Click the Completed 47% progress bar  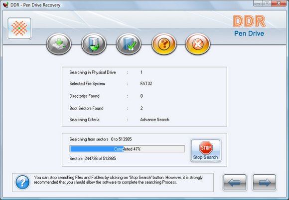127,149
